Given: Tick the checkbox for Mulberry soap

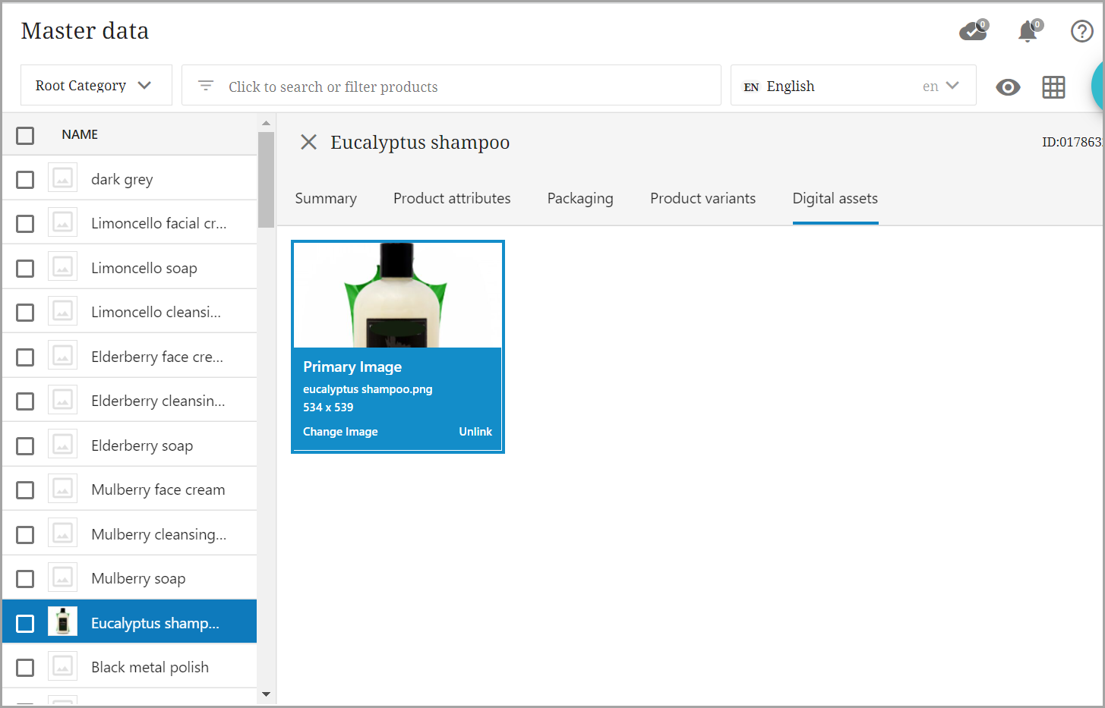Looking at the screenshot, I should 25,579.
